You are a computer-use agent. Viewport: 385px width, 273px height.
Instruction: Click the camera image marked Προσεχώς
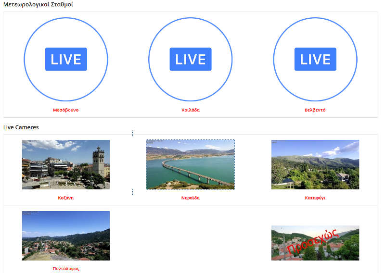tap(315, 243)
